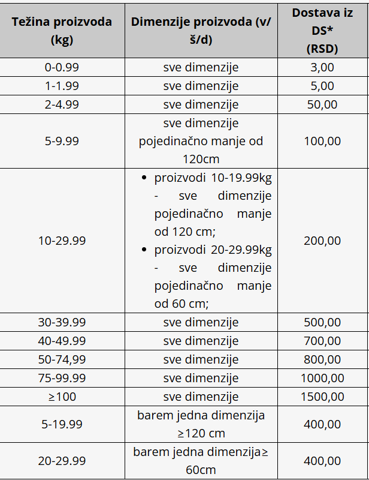Select the 10-29.99 weight range cell

tap(62, 241)
